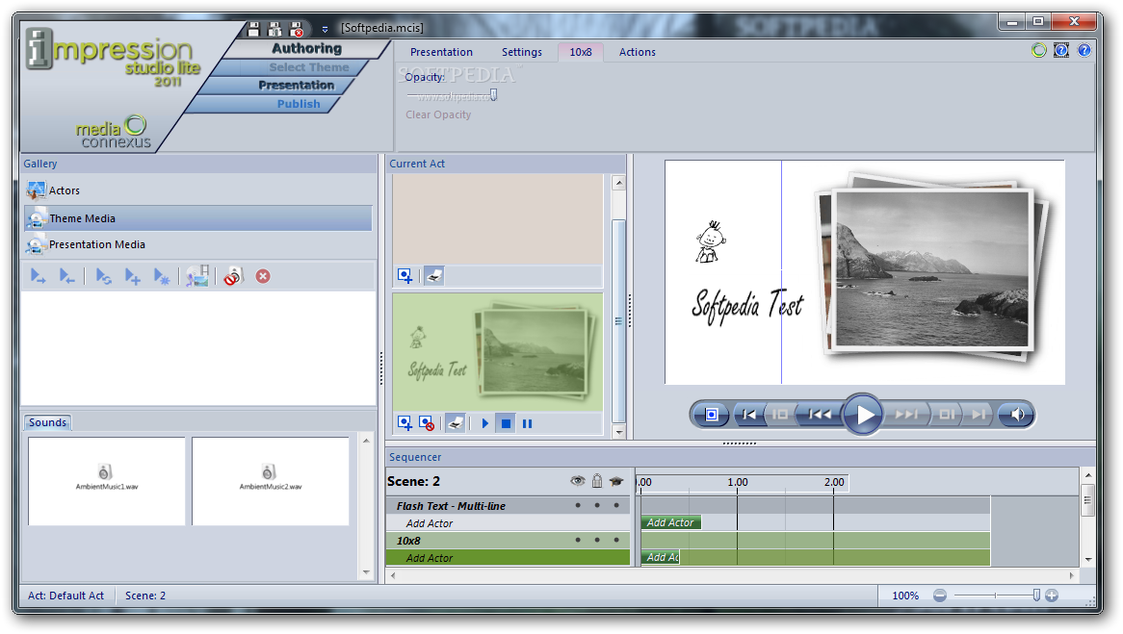The height and width of the screenshot is (634, 1123).
Task: Click the delete scene icon with red mark
Action: pos(427,423)
